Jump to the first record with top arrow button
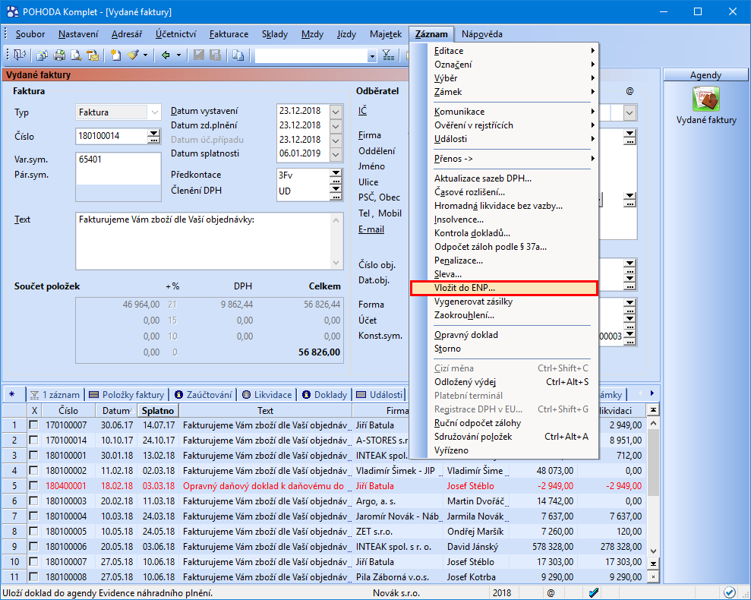The width and height of the screenshot is (751, 600). pos(652,409)
